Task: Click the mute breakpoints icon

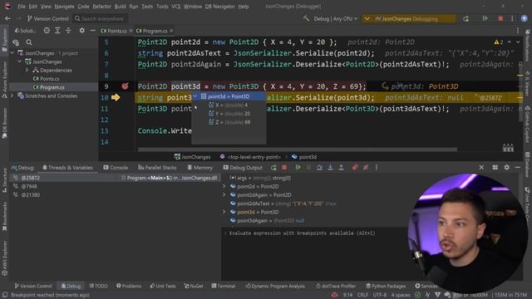Action: pyautogui.click(x=366, y=168)
